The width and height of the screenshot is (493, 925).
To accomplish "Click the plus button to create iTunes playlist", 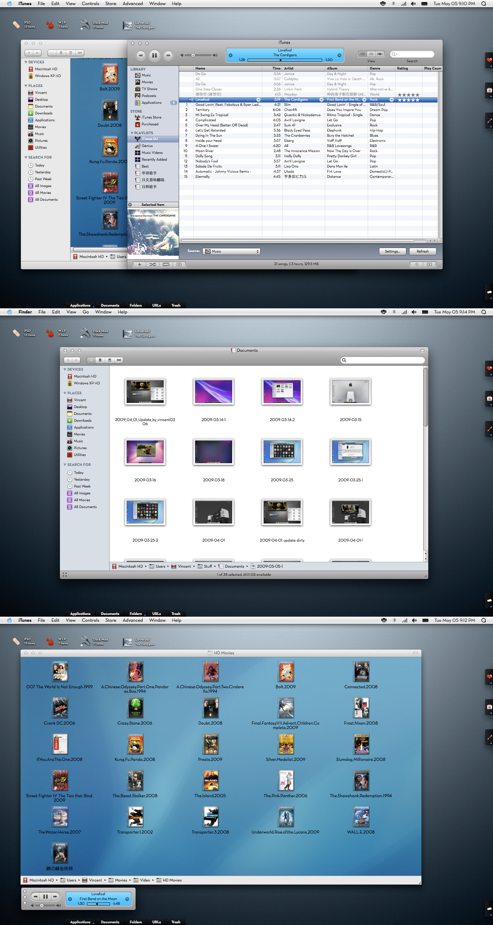I will click(140, 264).
